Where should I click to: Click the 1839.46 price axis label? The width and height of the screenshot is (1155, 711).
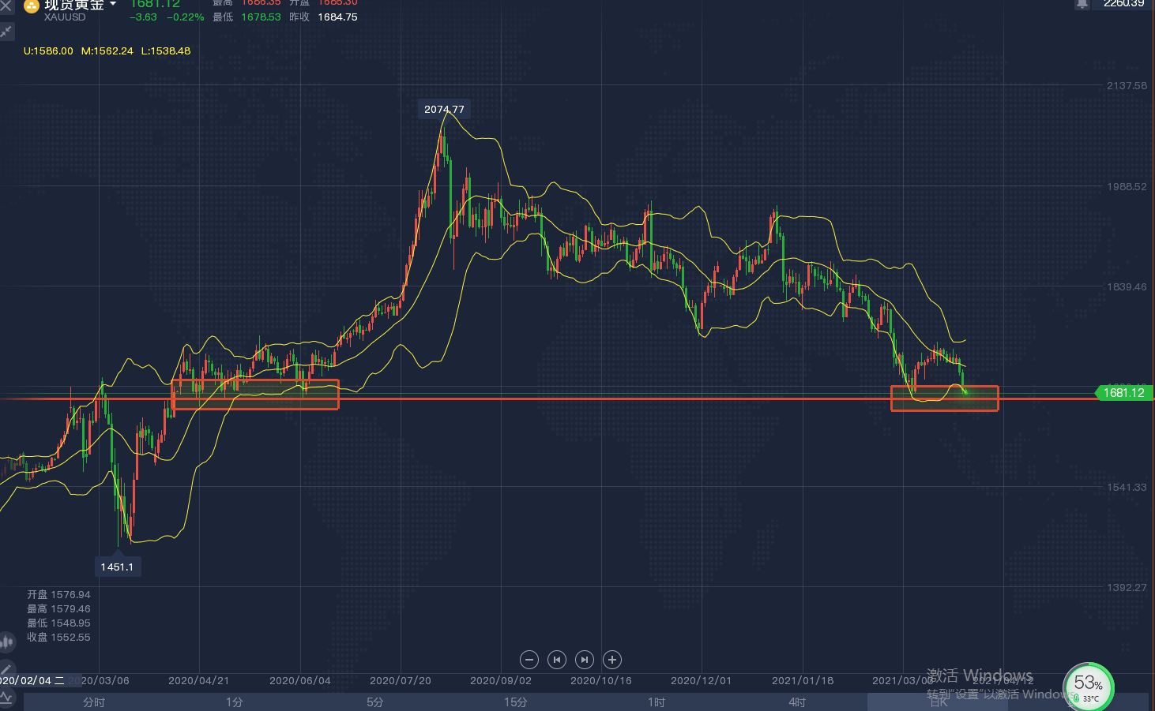point(1127,287)
